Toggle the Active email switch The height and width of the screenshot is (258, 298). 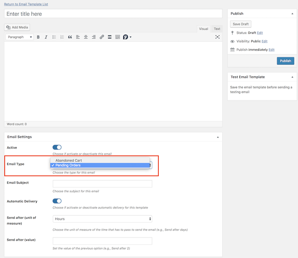pos(57,147)
